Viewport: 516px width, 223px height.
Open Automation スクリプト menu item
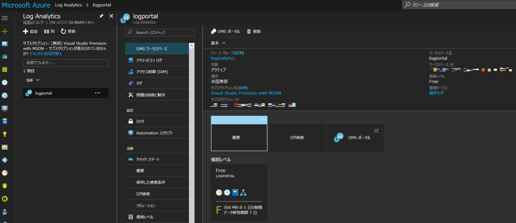coord(157,133)
